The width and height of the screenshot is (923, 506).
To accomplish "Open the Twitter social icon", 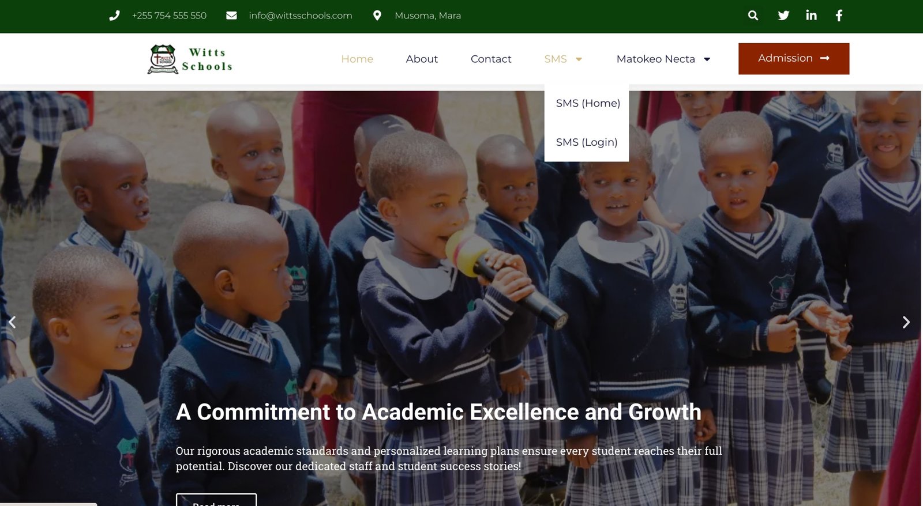I will click(x=783, y=16).
